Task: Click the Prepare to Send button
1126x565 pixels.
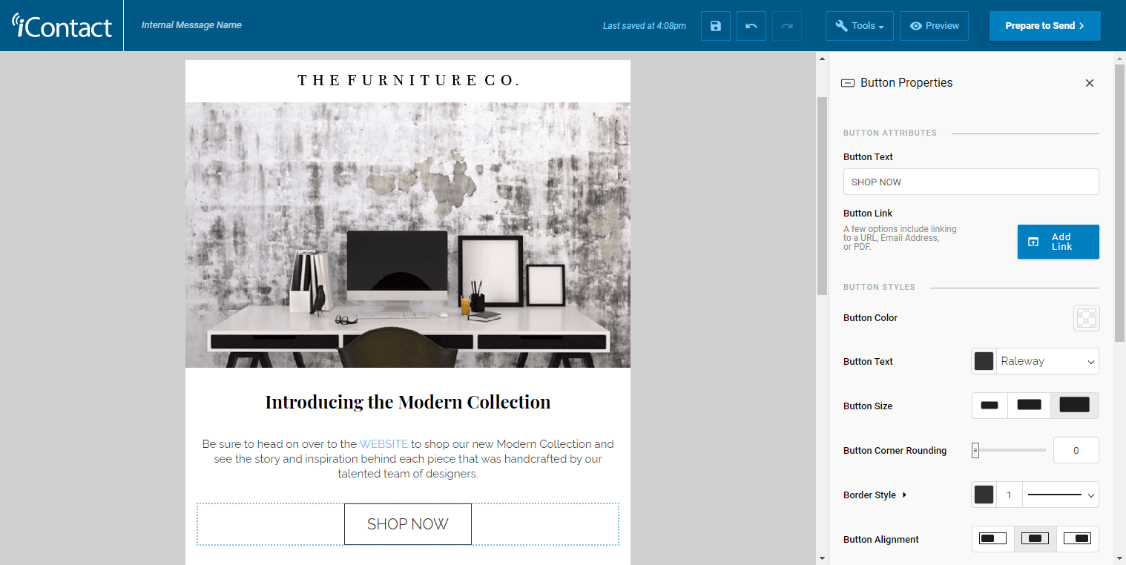Action: pos(1044,26)
